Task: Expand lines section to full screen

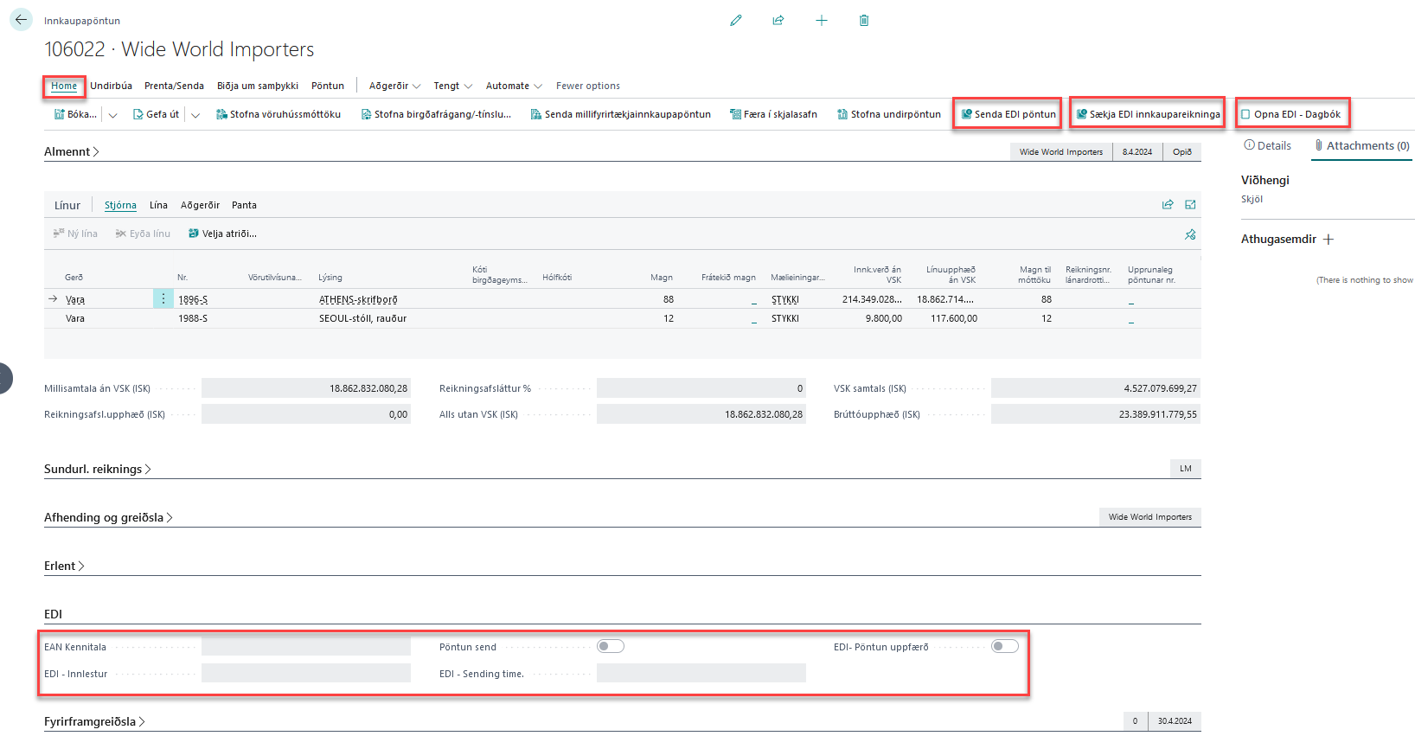Action: point(1190,205)
